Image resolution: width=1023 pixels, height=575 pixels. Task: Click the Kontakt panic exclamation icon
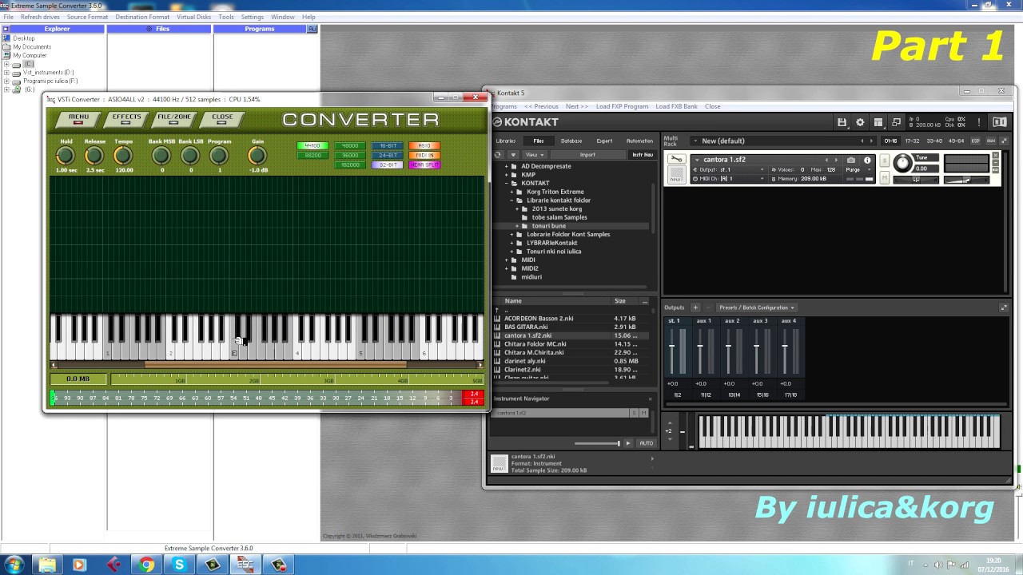[978, 122]
